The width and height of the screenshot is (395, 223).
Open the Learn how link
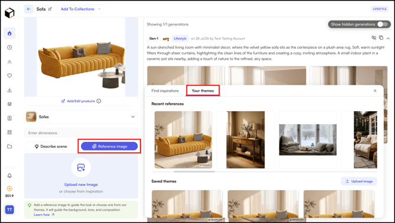(x=44, y=215)
